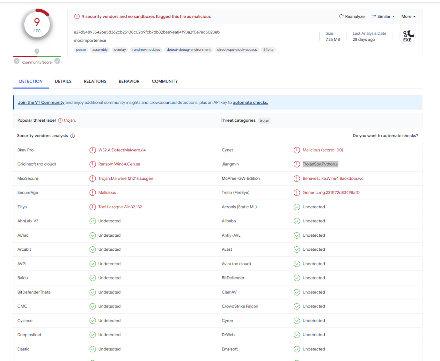This screenshot has width=440, height=361.
Task: Open the COMMUNITY tab
Action: click(x=165, y=81)
